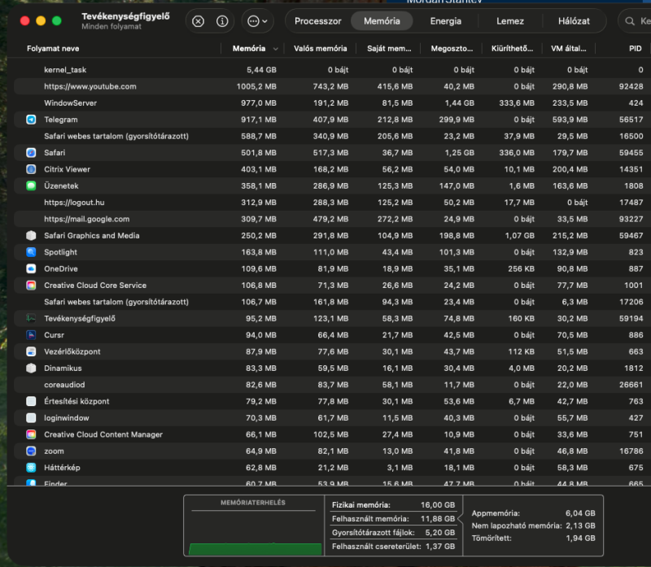The width and height of the screenshot is (651, 567).
Task: Click the Dinamikus process icon
Action: point(31,369)
